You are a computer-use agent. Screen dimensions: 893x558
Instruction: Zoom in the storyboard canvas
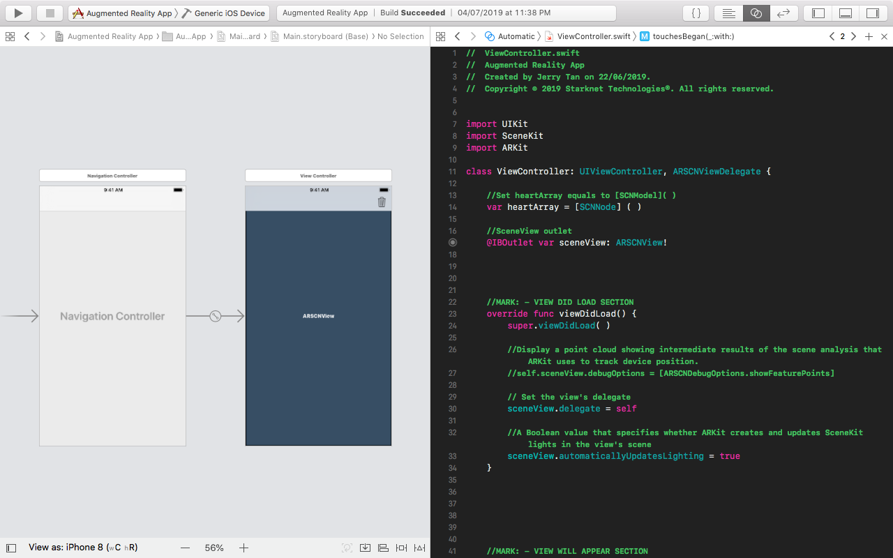[x=243, y=548]
